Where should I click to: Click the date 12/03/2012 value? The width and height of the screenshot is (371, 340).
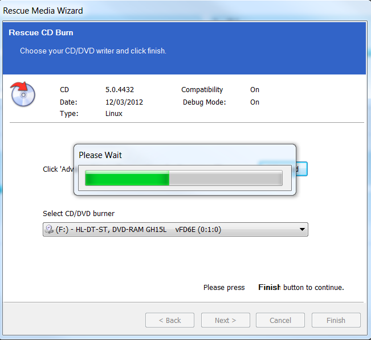pos(124,102)
